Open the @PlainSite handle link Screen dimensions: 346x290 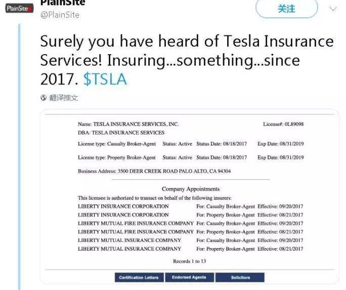(x=60, y=15)
